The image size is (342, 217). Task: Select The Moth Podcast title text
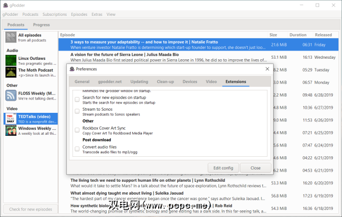click(x=36, y=70)
